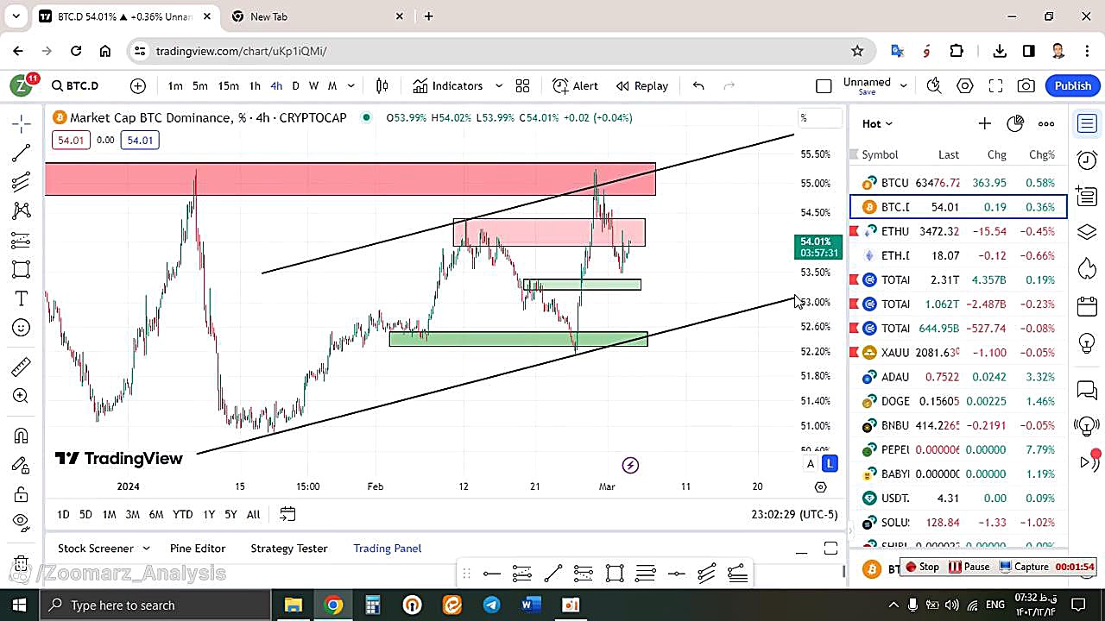Take a chart snapshot camera icon
1105x621 pixels.
(x=1026, y=85)
